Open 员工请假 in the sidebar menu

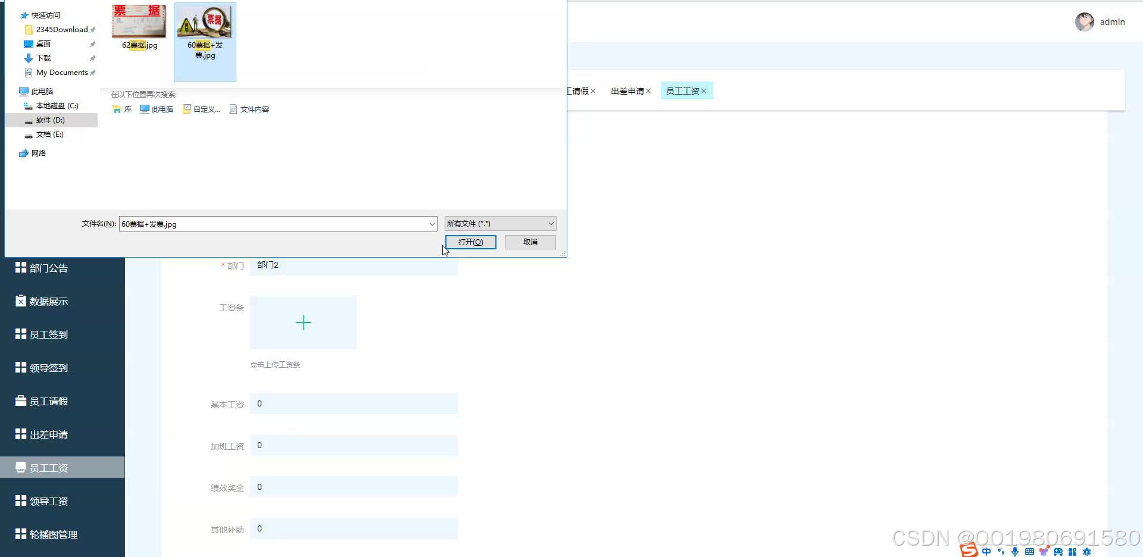pyautogui.click(x=63, y=401)
